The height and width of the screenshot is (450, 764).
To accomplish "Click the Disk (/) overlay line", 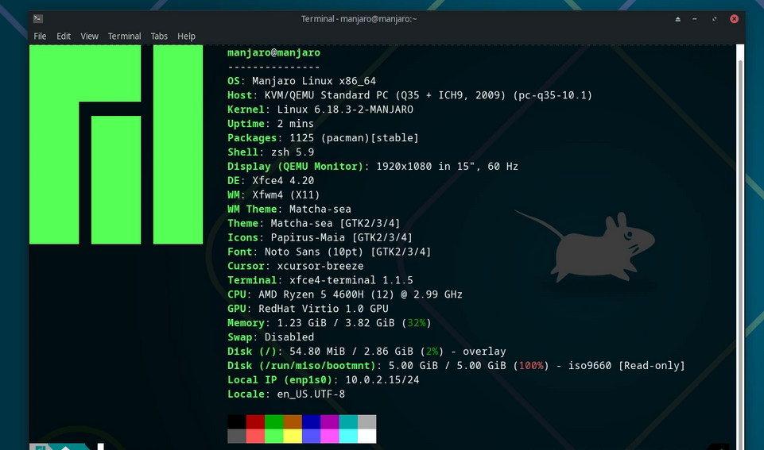I will pyautogui.click(x=367, y=352).
